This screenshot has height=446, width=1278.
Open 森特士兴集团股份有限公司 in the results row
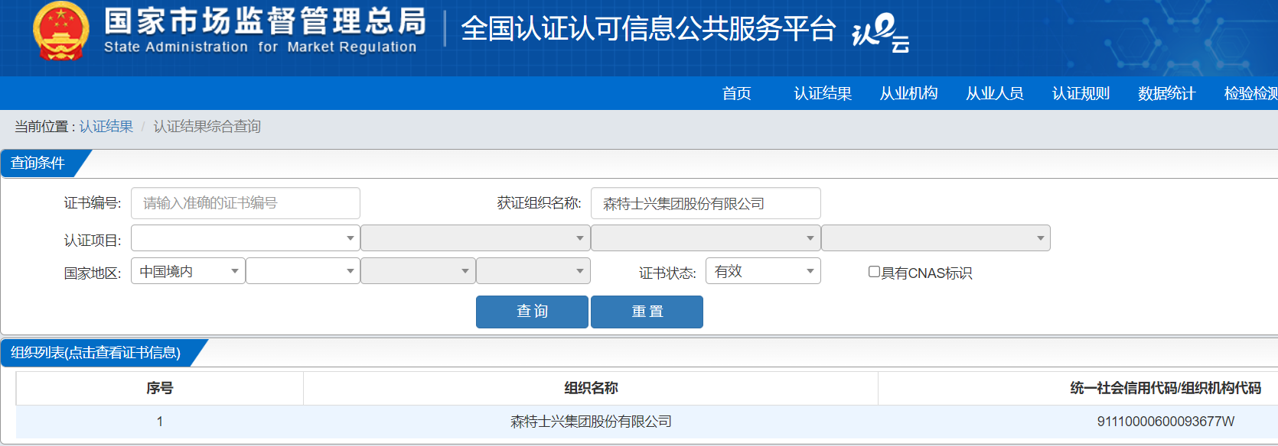click(x=591, y=422)
